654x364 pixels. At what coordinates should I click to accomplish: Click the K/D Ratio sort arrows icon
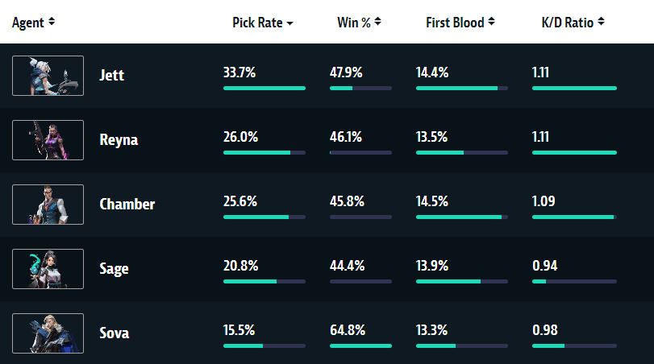(x=601, y=22)
